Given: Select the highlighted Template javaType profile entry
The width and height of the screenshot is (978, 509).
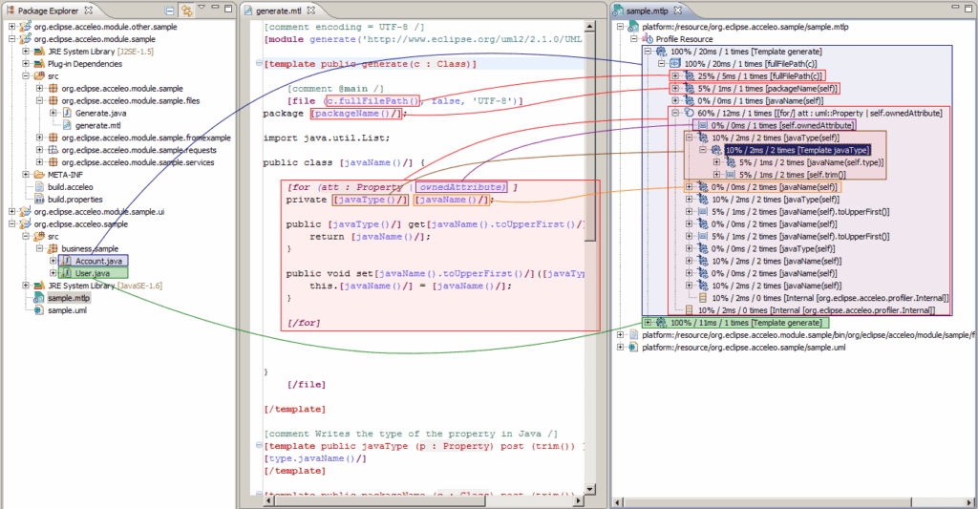Looking at the screenshot, I should click(x=797, y=150).
